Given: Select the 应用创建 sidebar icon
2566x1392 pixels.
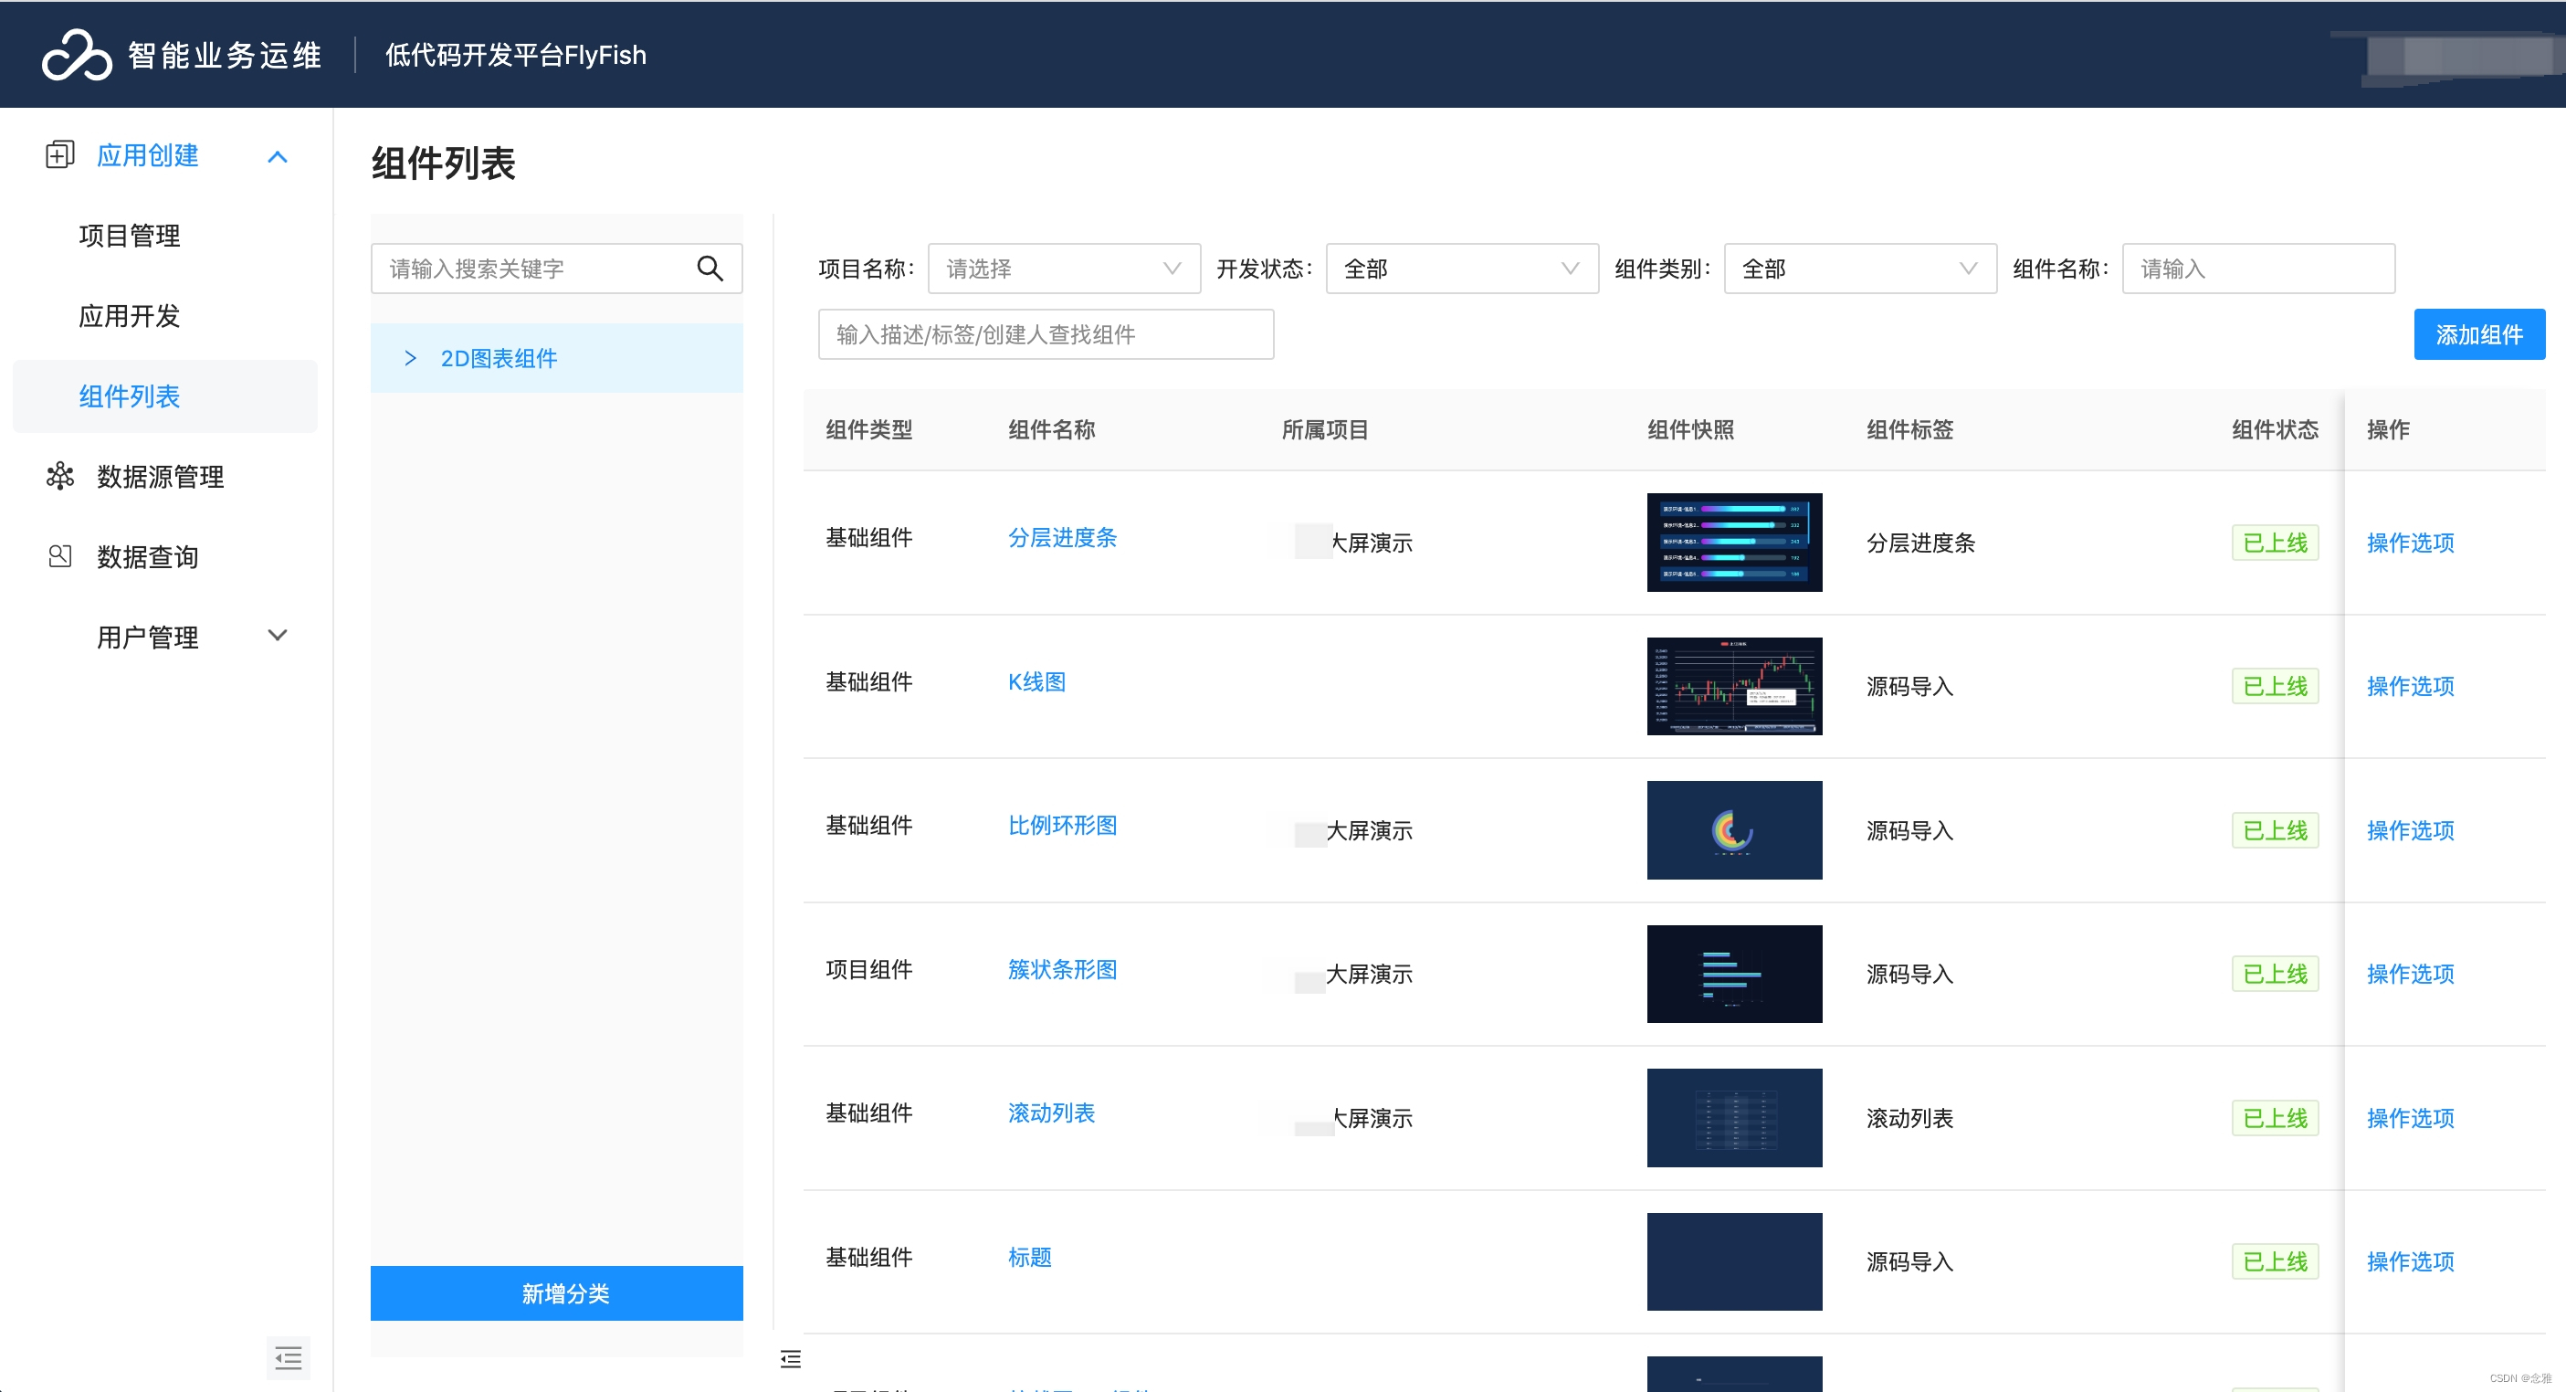Looking at the screenshot, I should [x=59, y=155].
